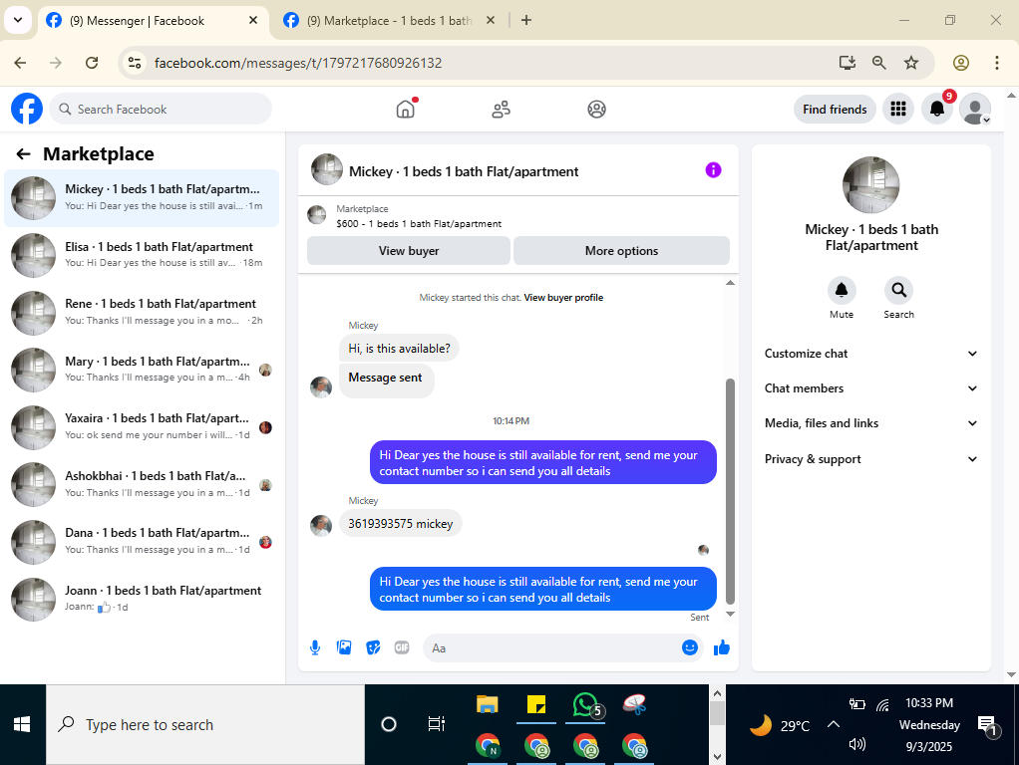The height and width of the screenshot is (765, 1019).
Task: Click the Find friends button
Action: (835, 110)
